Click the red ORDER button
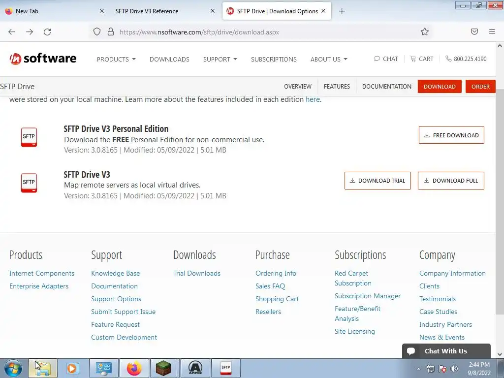The width and height of the screenshot is (504, 378). click(x=480, y=87)
